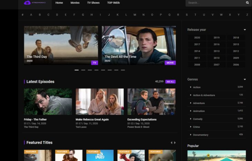
Task: Click the MOVIE badge on Devil All the Time
Action: [170, 63]
